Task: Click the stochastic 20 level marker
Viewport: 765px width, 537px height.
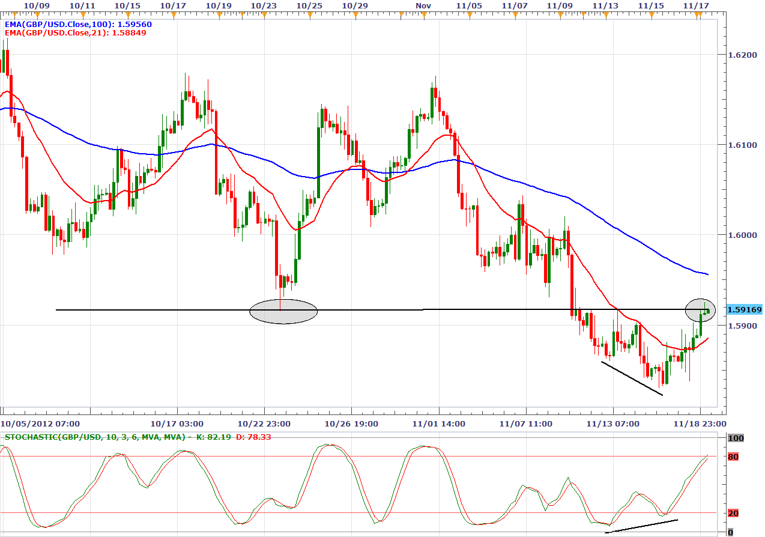Action: coord(733,513)
